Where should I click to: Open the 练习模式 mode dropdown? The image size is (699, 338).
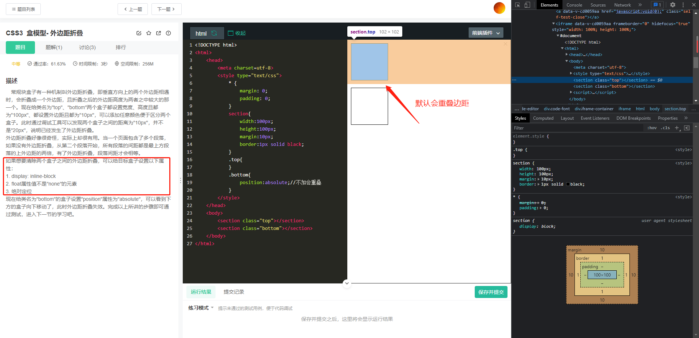click(201, 308)
